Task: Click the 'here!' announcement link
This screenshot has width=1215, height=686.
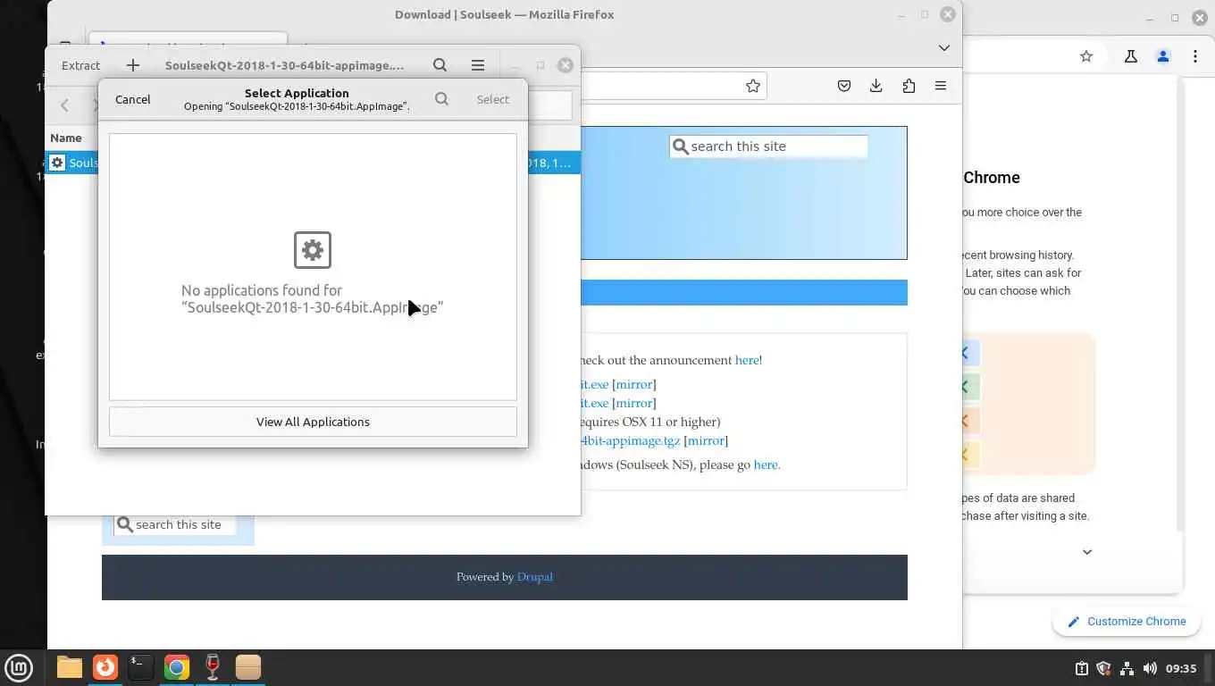Action: point(749,360)
